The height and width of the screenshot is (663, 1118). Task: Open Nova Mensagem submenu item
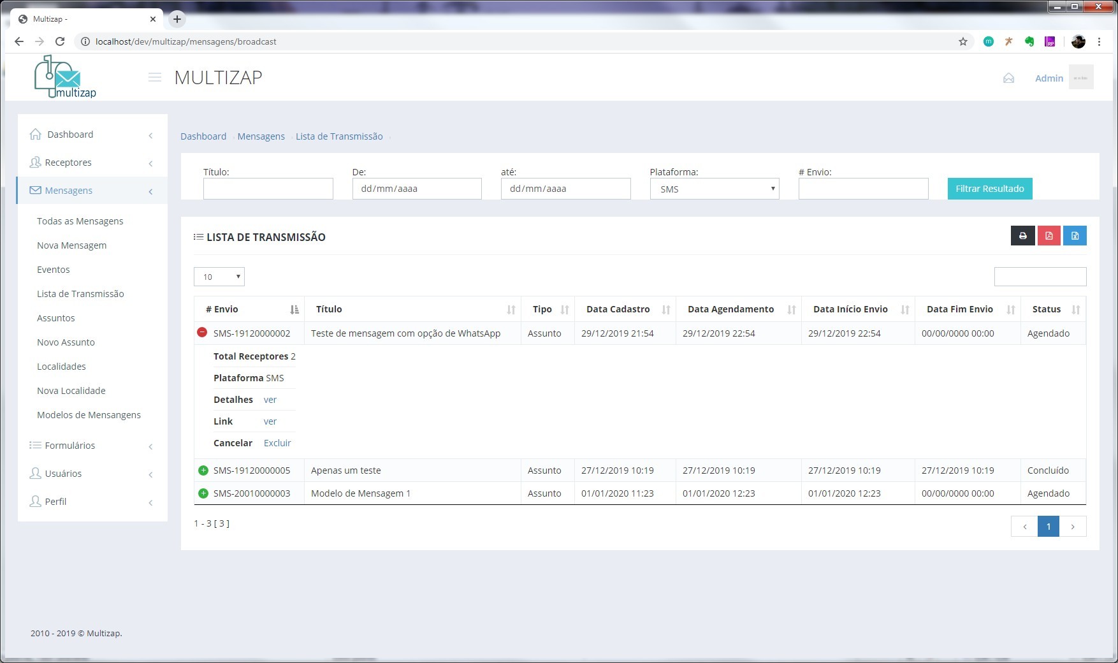(72, 245)
